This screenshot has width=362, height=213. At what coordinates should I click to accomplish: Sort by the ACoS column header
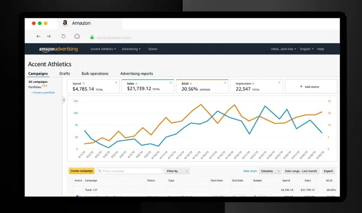click(x=329, y=181)
